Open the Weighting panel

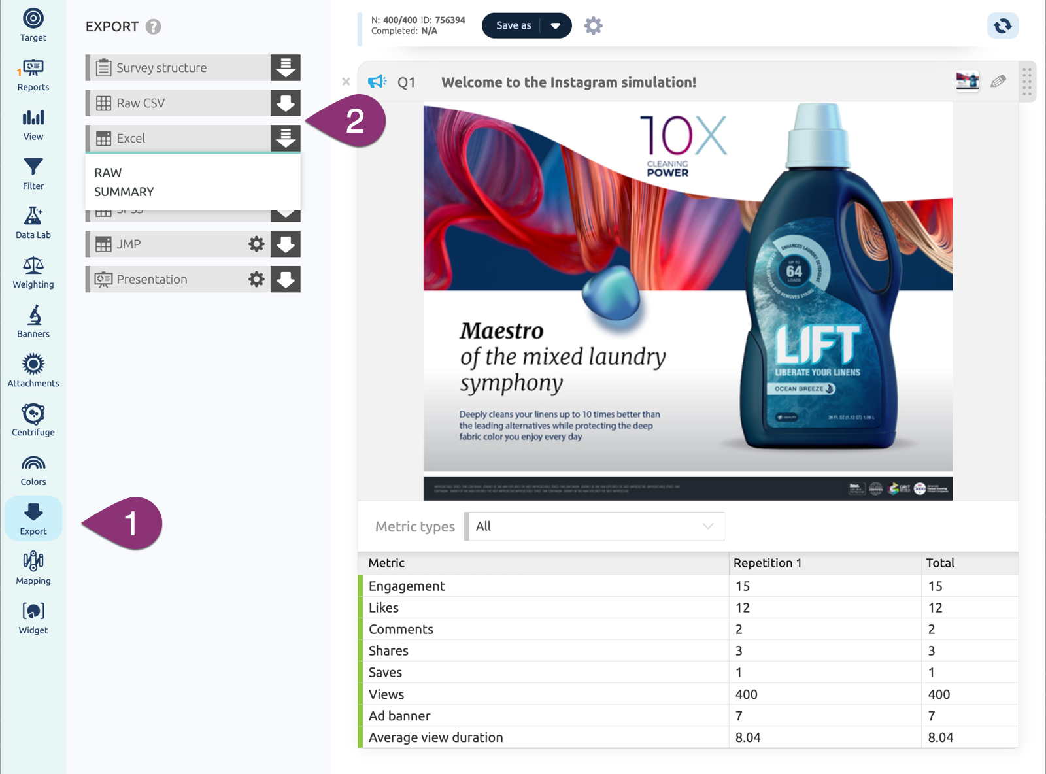(x=33, y=272)
